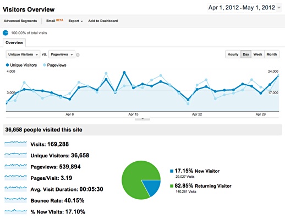Click the Unique Visitors legend dot
Screen dimensions: 285x219
pyautogui.click(x=7, y=65)
